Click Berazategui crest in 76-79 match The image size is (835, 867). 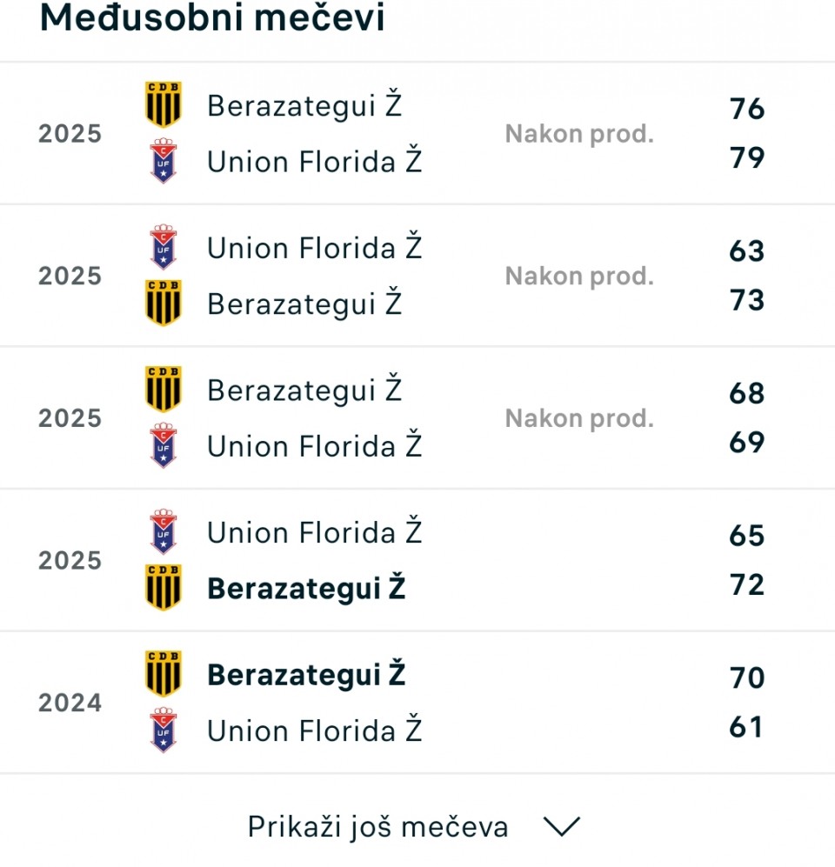tap(164, 105)
